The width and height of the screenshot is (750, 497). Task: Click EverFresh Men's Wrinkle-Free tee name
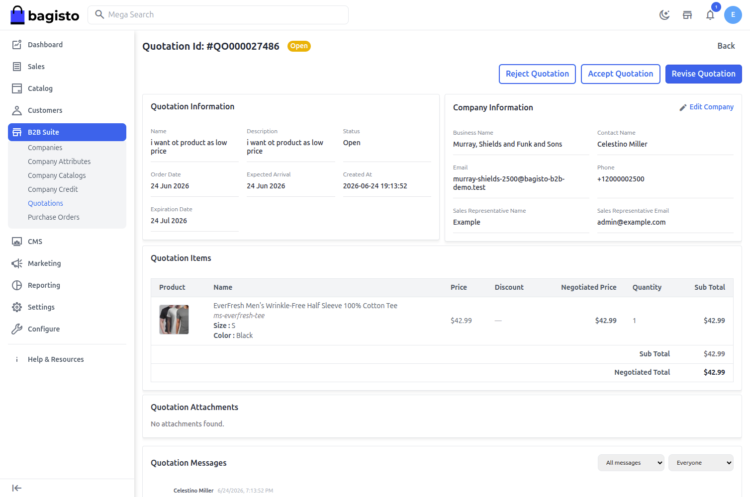[305, 306]
